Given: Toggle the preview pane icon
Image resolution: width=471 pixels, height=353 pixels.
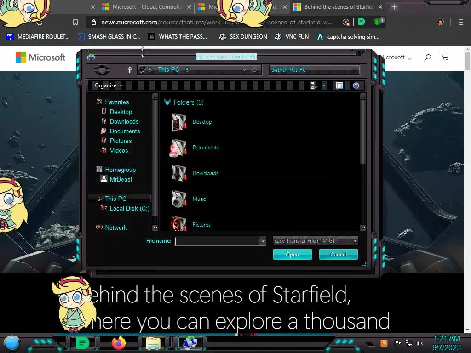Looking at the screenshot, I should [339, 85].
